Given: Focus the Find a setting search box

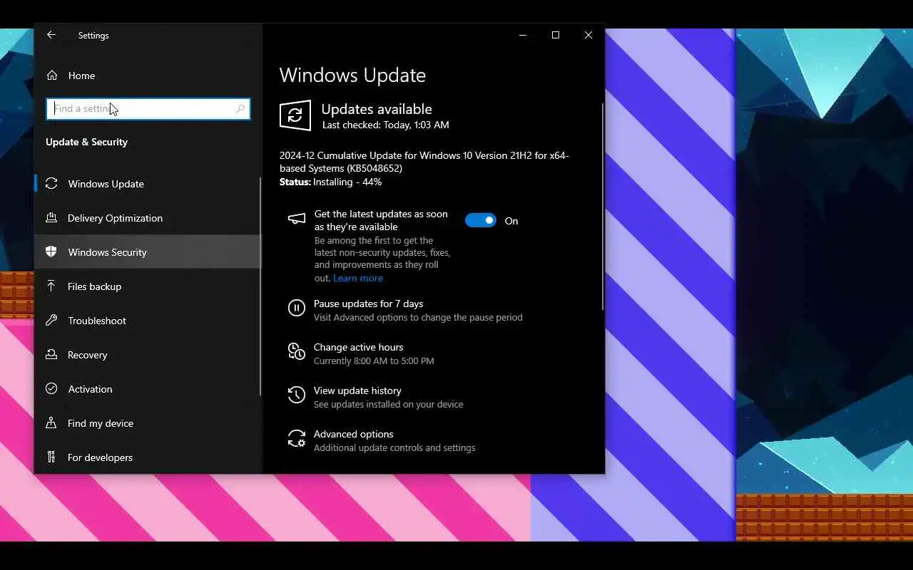Looking at the screenshot, I should tap(148, 109).
